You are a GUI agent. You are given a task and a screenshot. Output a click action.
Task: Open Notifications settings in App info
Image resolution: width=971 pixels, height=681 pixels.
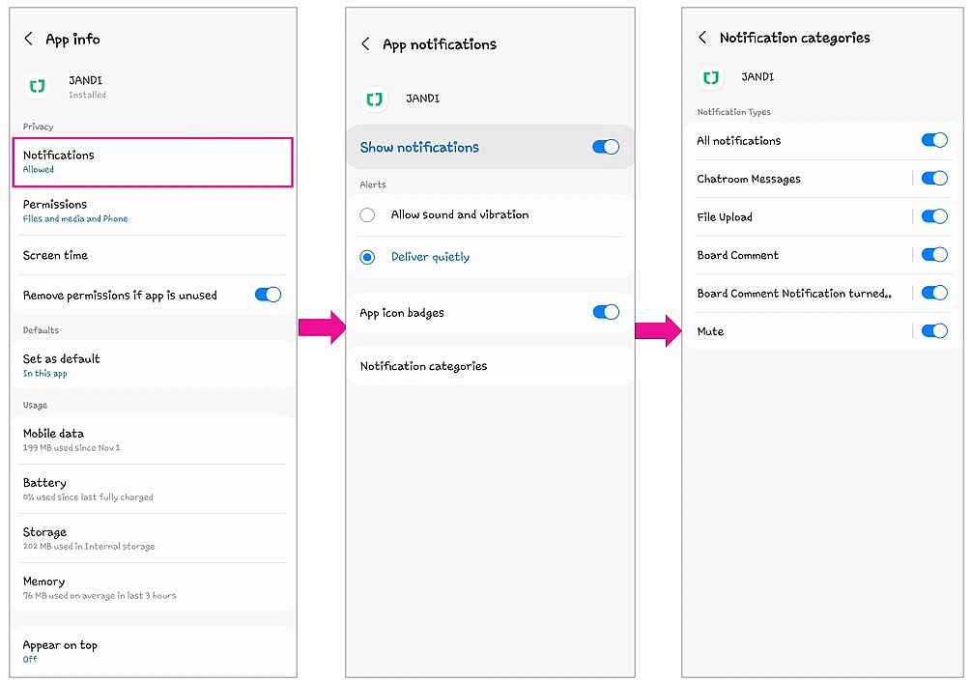point(152,161)
